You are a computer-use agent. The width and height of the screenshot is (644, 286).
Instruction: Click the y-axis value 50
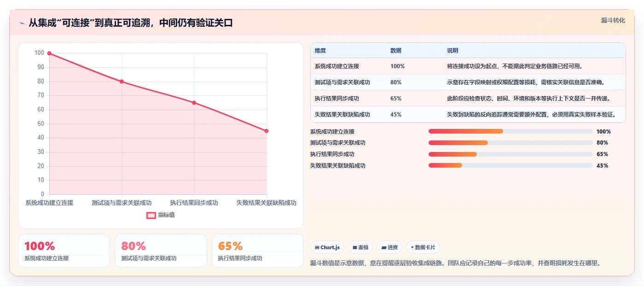pyautogui.click(x=41, y=123)
